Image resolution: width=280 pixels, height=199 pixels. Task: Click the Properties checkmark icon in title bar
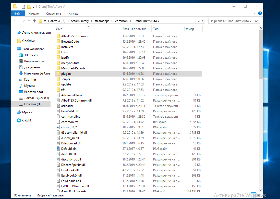pyautogui.click(x=23, y=7)
